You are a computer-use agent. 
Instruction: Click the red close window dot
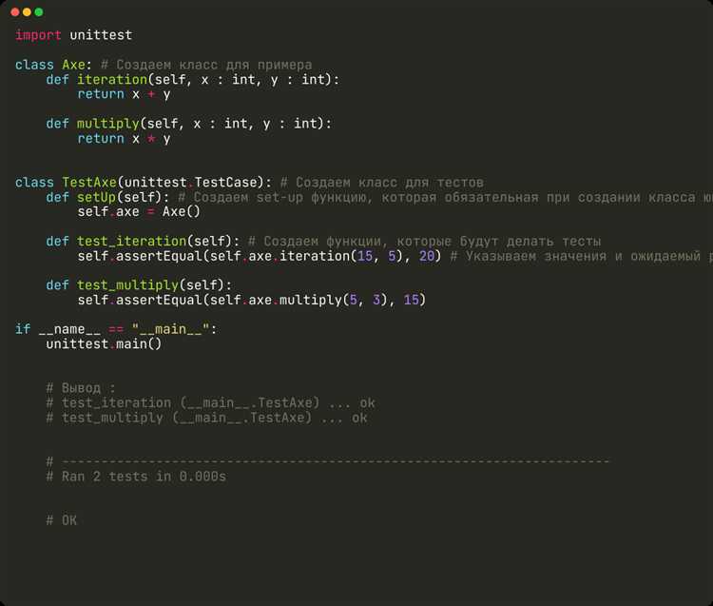pyautogui.click(x=15, y=12)
